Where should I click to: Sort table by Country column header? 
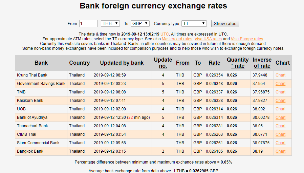point(80,63)
